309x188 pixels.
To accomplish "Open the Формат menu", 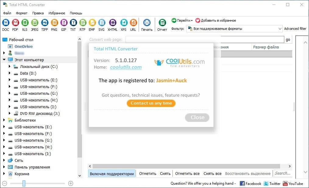I will 22,13.
